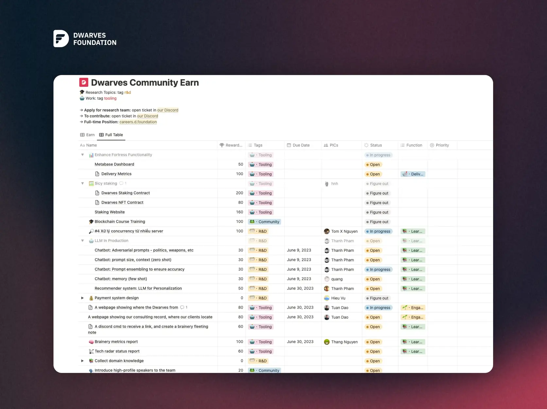The height and width of the screenshot is (409, 547).
Task: Click the page icon next to Dwarves NFT Contract
Action: click(x=97, y=202)
